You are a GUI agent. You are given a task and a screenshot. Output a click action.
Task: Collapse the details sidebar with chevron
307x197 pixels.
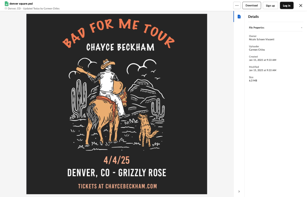pos(239,191)
